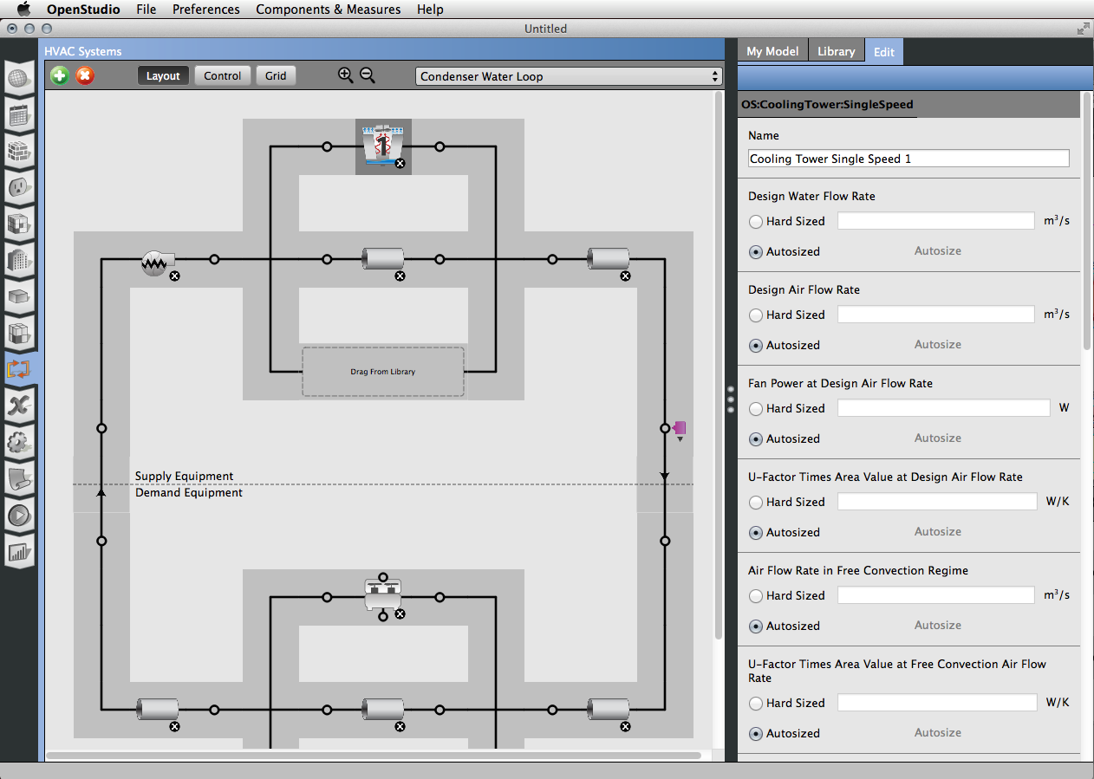Viewport: 1094px width, 779px height.
Task: Expand the setpoint manager arrow on supply outlet
Action: [x=680, y=439]
